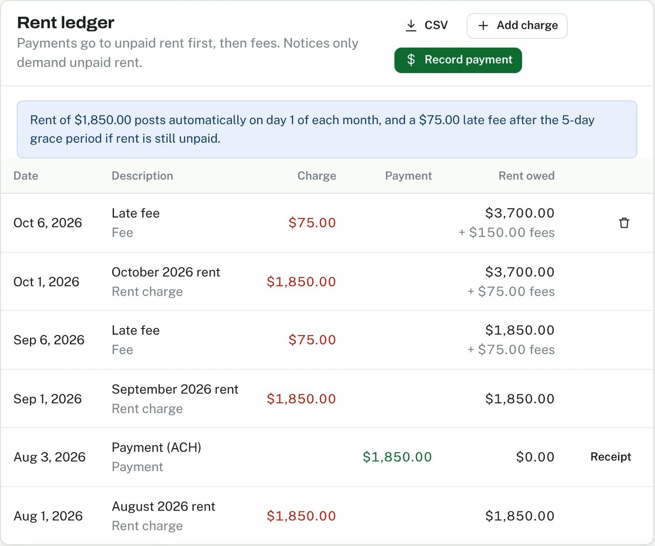Viewport: 655px width, 546px height.
Task: Click the Oct 6 late fee description
Action: (136, 213)
